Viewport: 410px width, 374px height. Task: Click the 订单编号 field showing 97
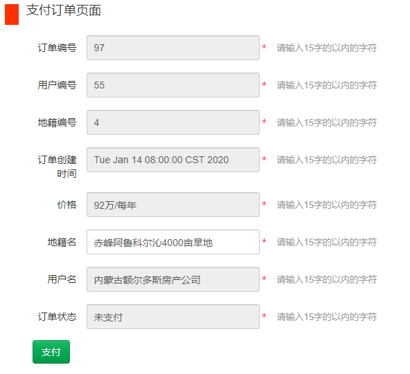coord(173,48)
